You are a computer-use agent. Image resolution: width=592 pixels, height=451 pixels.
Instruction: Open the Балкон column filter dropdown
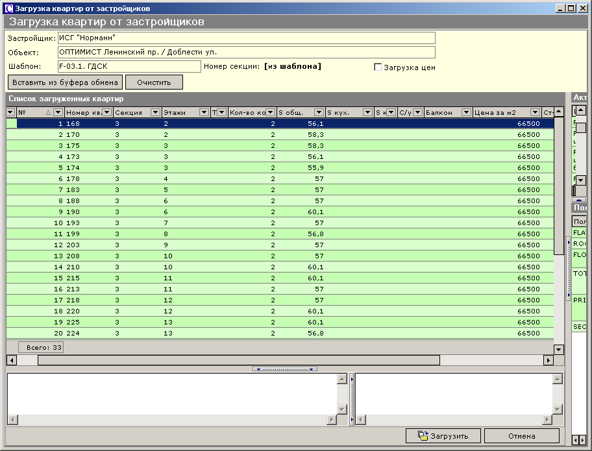(466, 112)
